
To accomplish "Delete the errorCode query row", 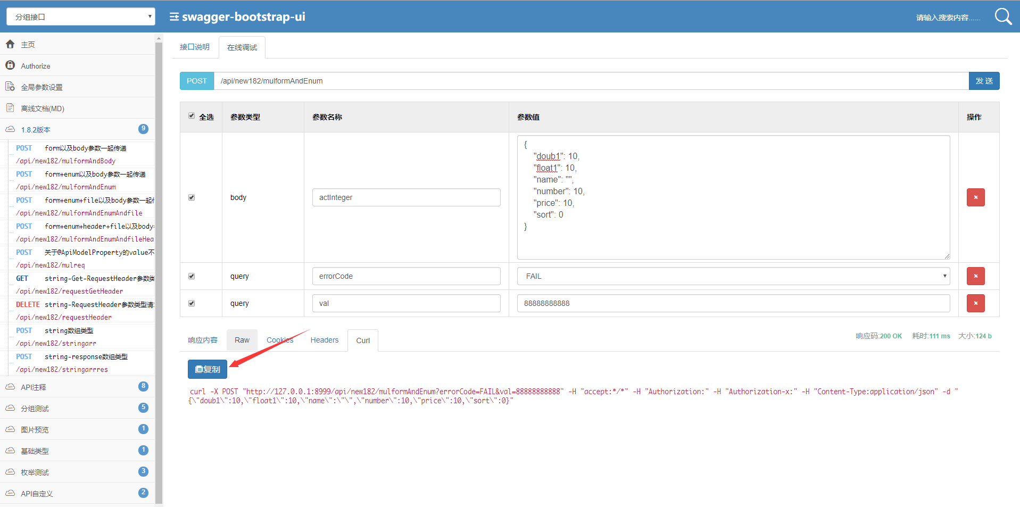I will tap(975, 276).
